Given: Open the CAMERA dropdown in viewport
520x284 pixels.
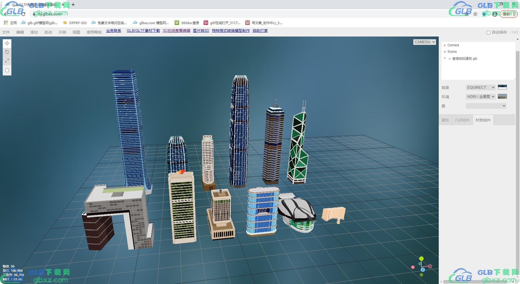Looking at the screenshot, I should pyautogui.click(x=424, y=42).
